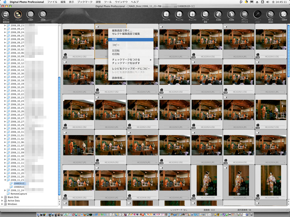The width and height of the screenshot is (290, 217).
Task: Open the Apple menu
Action: tap(5, 2)
